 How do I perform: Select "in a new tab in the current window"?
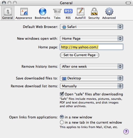tap(62, 122)
